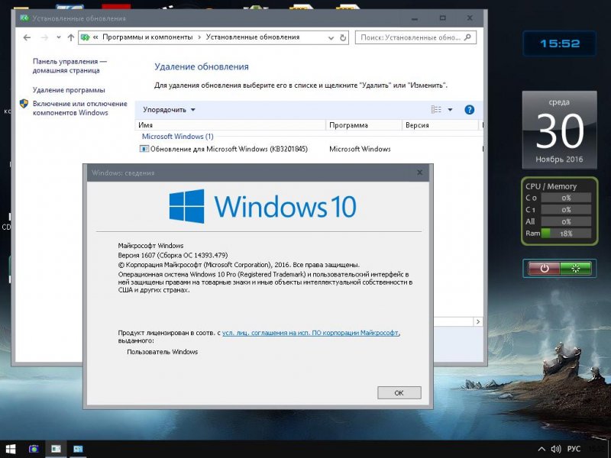Open the Windows Start menu
Image resolution: width=611 pixels, height=458 pixels.
(10, 449)
